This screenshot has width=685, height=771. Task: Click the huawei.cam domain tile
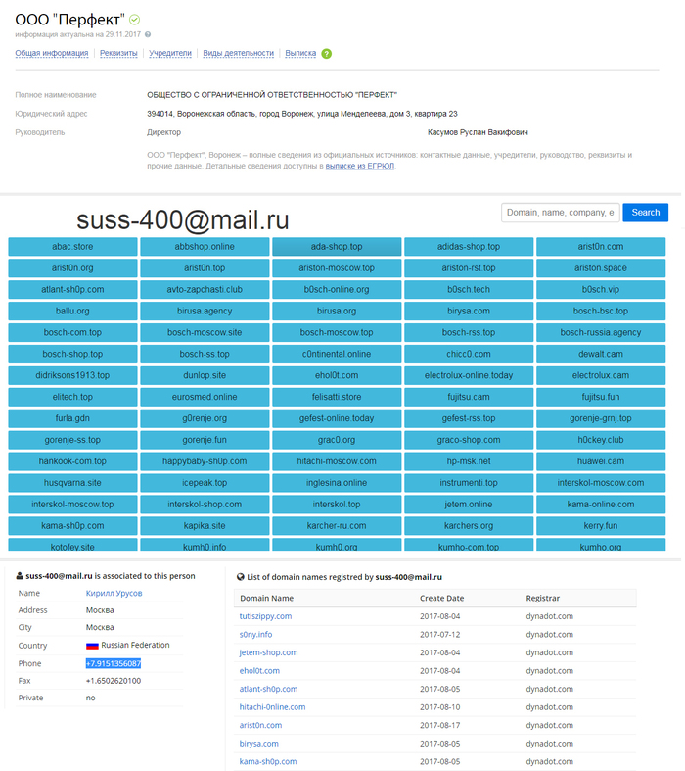tap(600, 460)
